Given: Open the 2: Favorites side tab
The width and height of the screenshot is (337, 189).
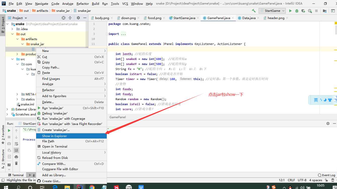Looking at the screenshot, I should click(x=3, y=135).
